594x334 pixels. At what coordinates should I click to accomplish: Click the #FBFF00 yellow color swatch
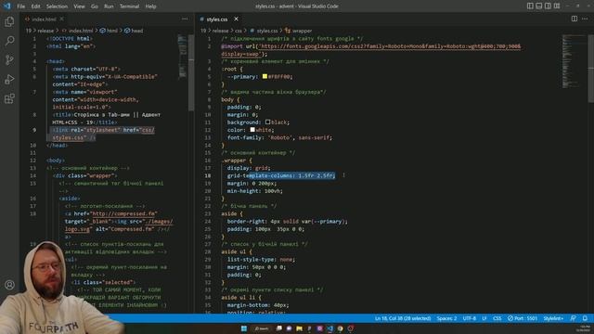pyautogui.click(x=265, y=76)
